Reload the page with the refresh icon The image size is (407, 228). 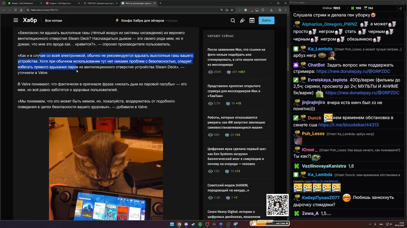pyautogui.click(x=15, y=10)
